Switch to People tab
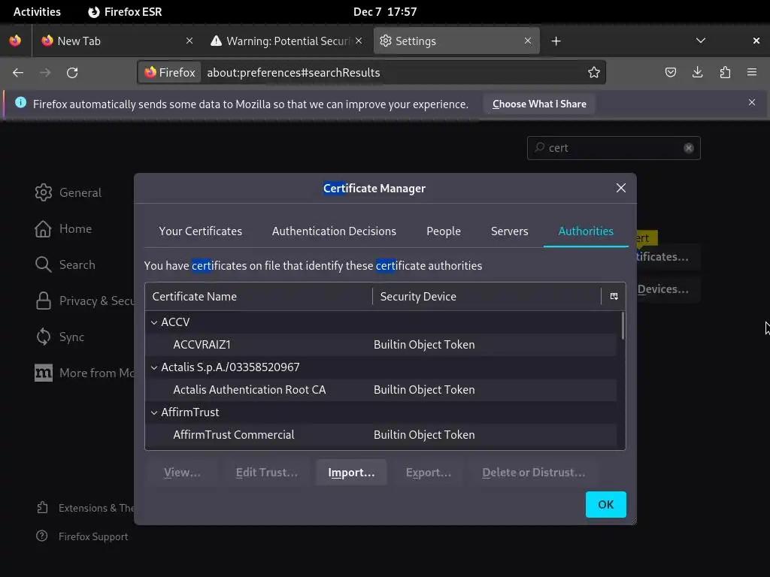 coord(444,231)
